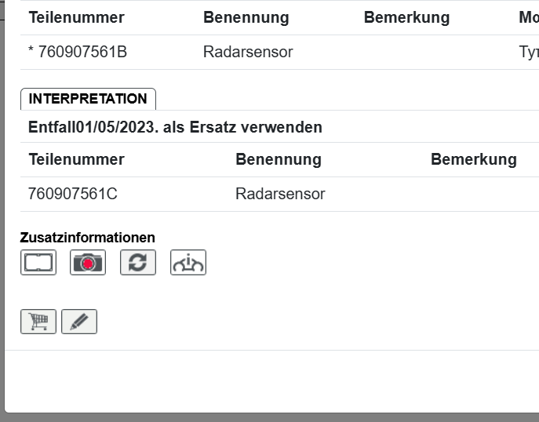The width and height of the screenshot is (539, 422).
Task: Click the top table's Bemerkung header
Action: [x=406, y=18]
